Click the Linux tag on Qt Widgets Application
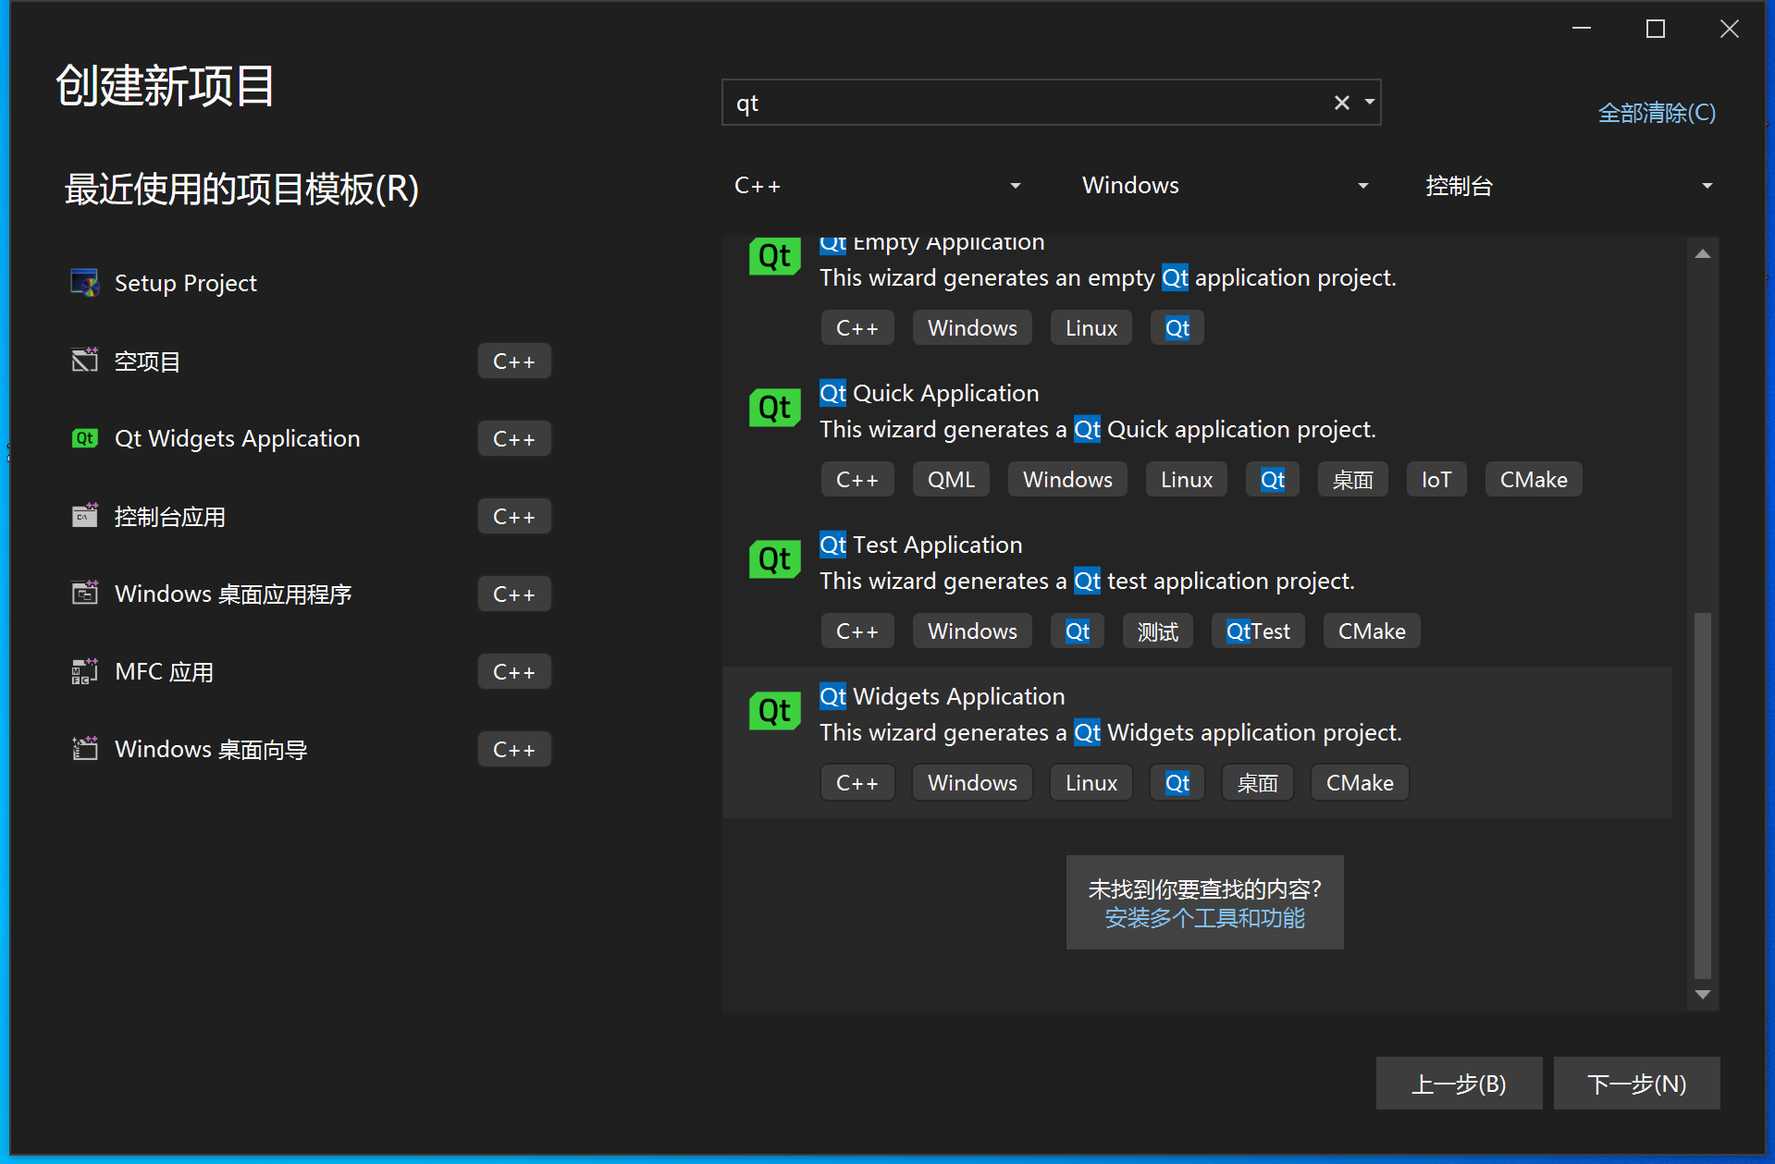The width and height of the screenshot is (1775, 1164). (1091, 783)
